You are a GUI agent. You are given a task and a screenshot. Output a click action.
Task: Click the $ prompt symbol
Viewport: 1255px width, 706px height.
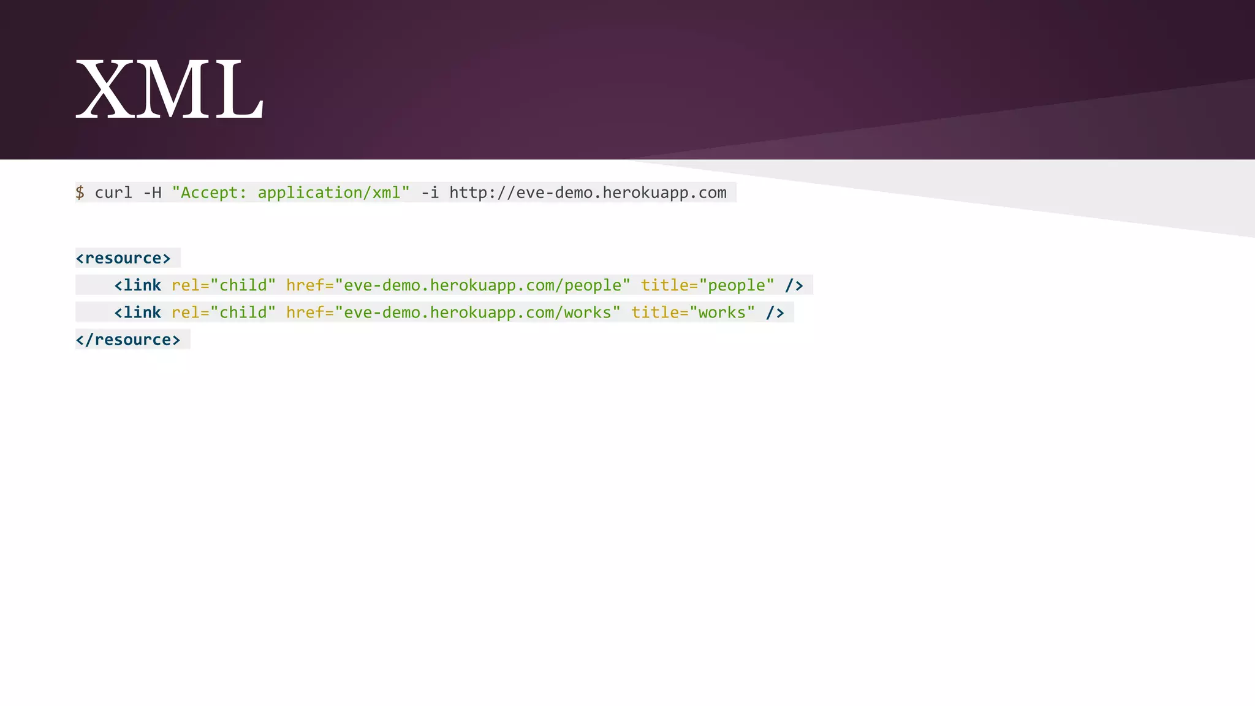click(x=80, y=192)
